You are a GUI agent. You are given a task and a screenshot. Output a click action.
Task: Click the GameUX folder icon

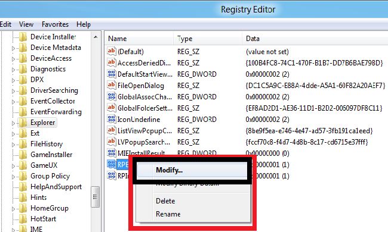coord(23,165)
